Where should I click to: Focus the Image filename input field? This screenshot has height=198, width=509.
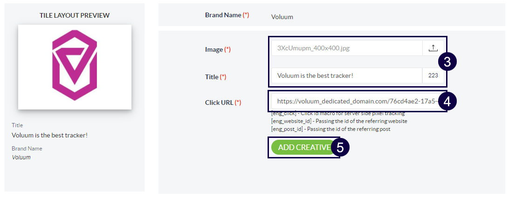(346, 48)
